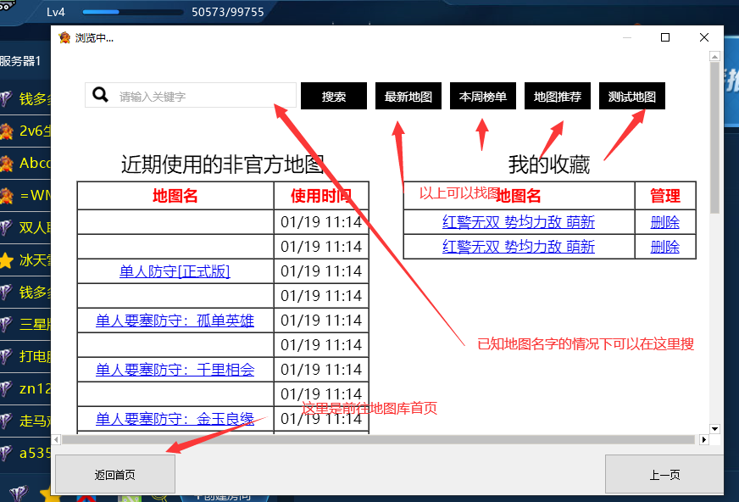Select the 走马 room in lobby list
This screenshot has height=502, width=739.
coord(25,421)
